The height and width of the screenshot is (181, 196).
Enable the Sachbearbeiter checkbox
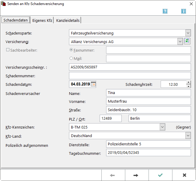tap(8, 50)
